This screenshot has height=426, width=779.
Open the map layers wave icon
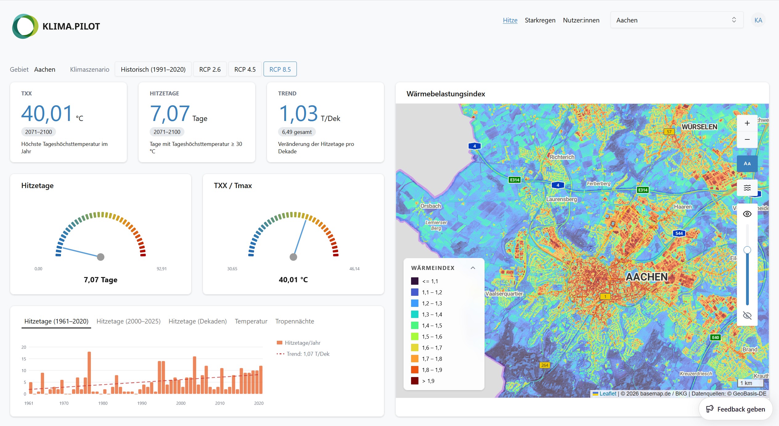coord(747,188)
